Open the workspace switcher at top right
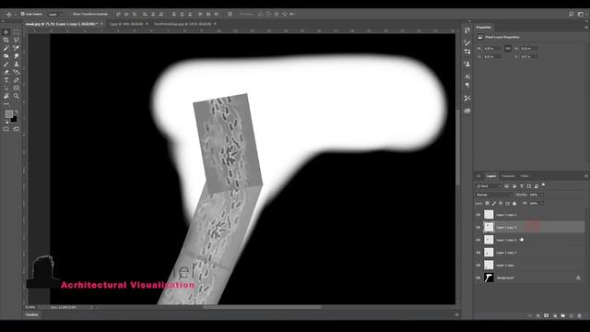The height and width of the screenshot is (332, 590). coord(581,14)
